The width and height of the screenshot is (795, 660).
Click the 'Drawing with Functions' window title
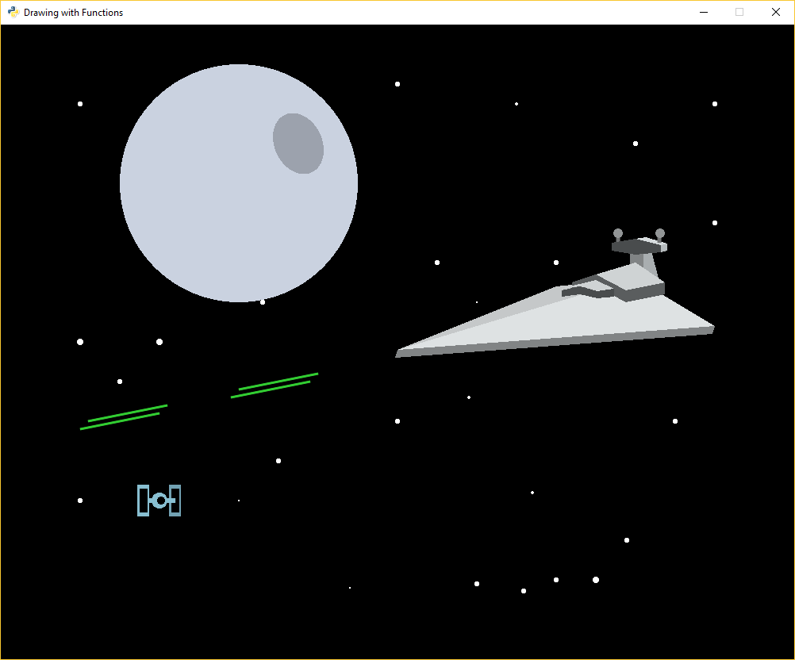click(x=74, y=13)
